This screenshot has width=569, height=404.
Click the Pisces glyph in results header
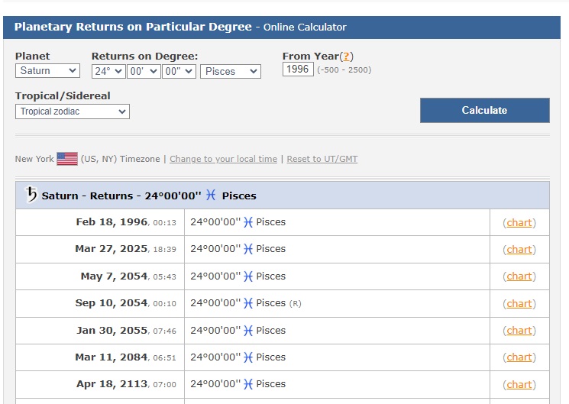(211, 196)
